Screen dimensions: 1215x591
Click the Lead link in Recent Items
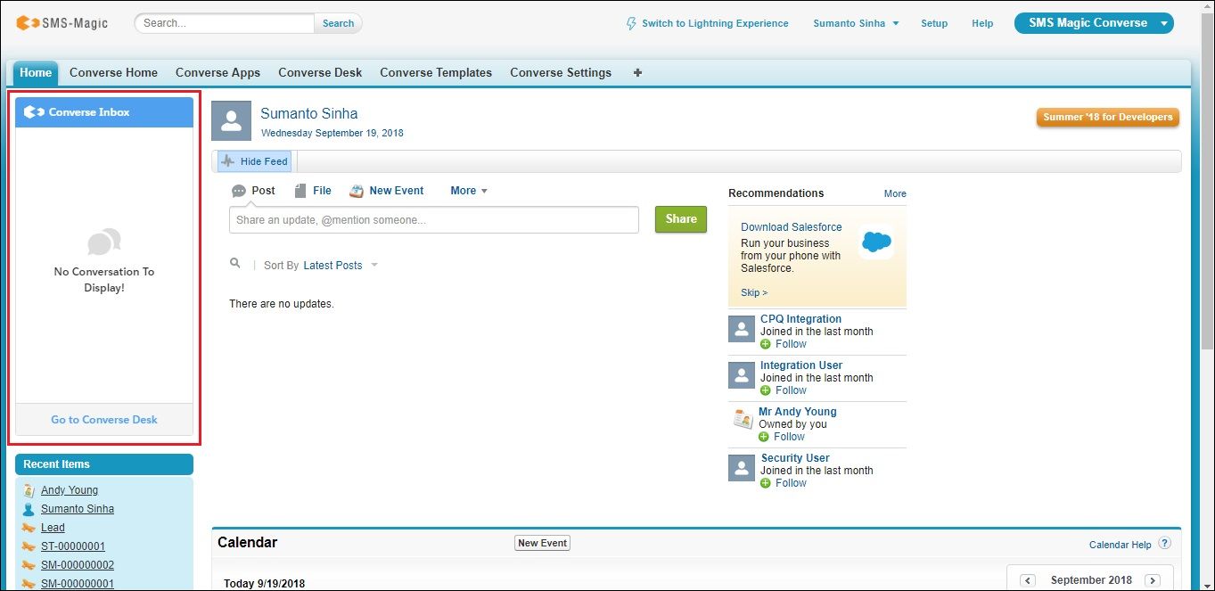[x=53, y=528]
